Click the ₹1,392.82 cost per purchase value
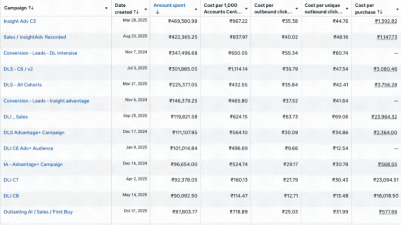The height and width of the screenshot is (225, 401). (x=386, y=21)
